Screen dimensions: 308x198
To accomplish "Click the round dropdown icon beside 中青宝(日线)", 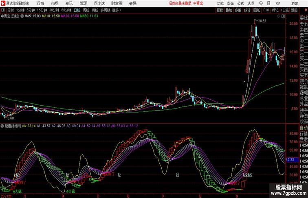I will 22,16.
